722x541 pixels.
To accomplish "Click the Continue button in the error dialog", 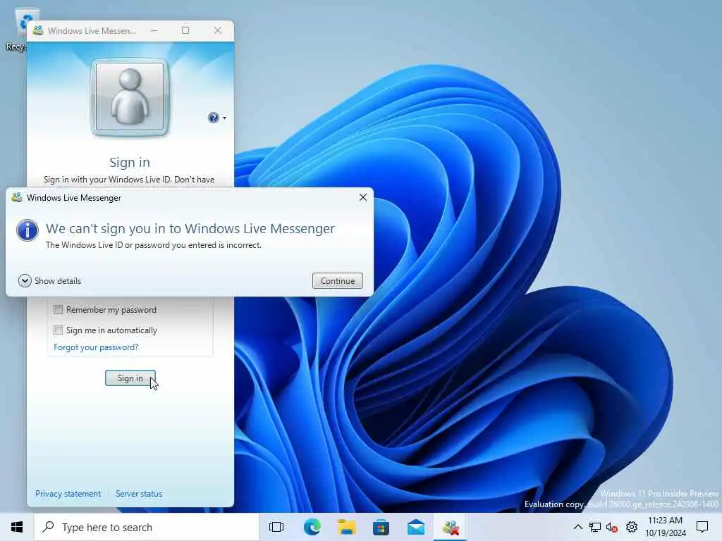I will 338,280.
